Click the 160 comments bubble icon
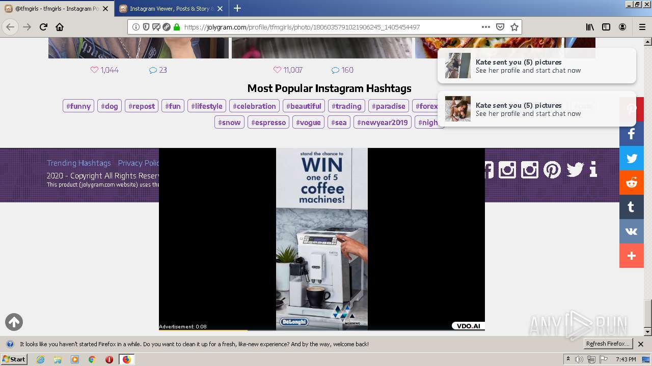The image size is (652, 366). [x=335, y=70]
